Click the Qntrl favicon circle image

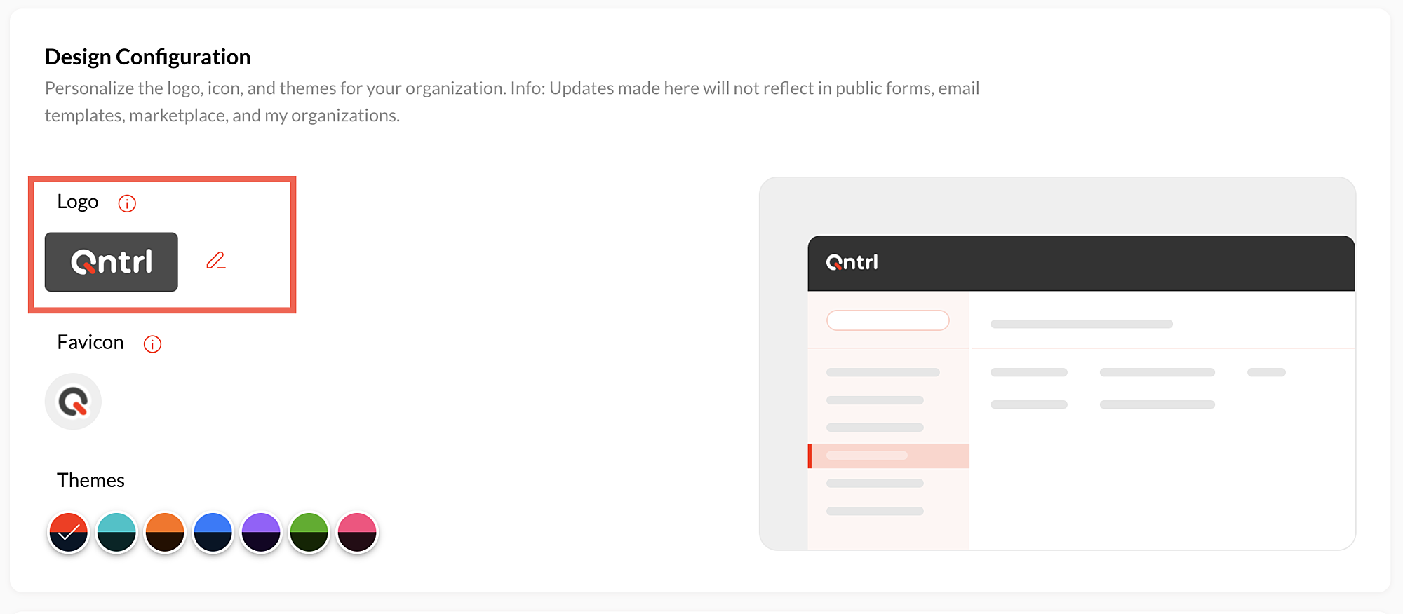73,402
